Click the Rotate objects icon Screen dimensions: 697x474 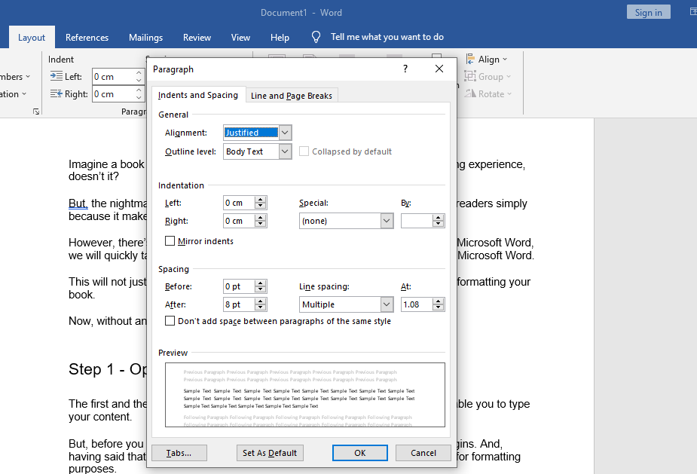[x=470, y=93]
